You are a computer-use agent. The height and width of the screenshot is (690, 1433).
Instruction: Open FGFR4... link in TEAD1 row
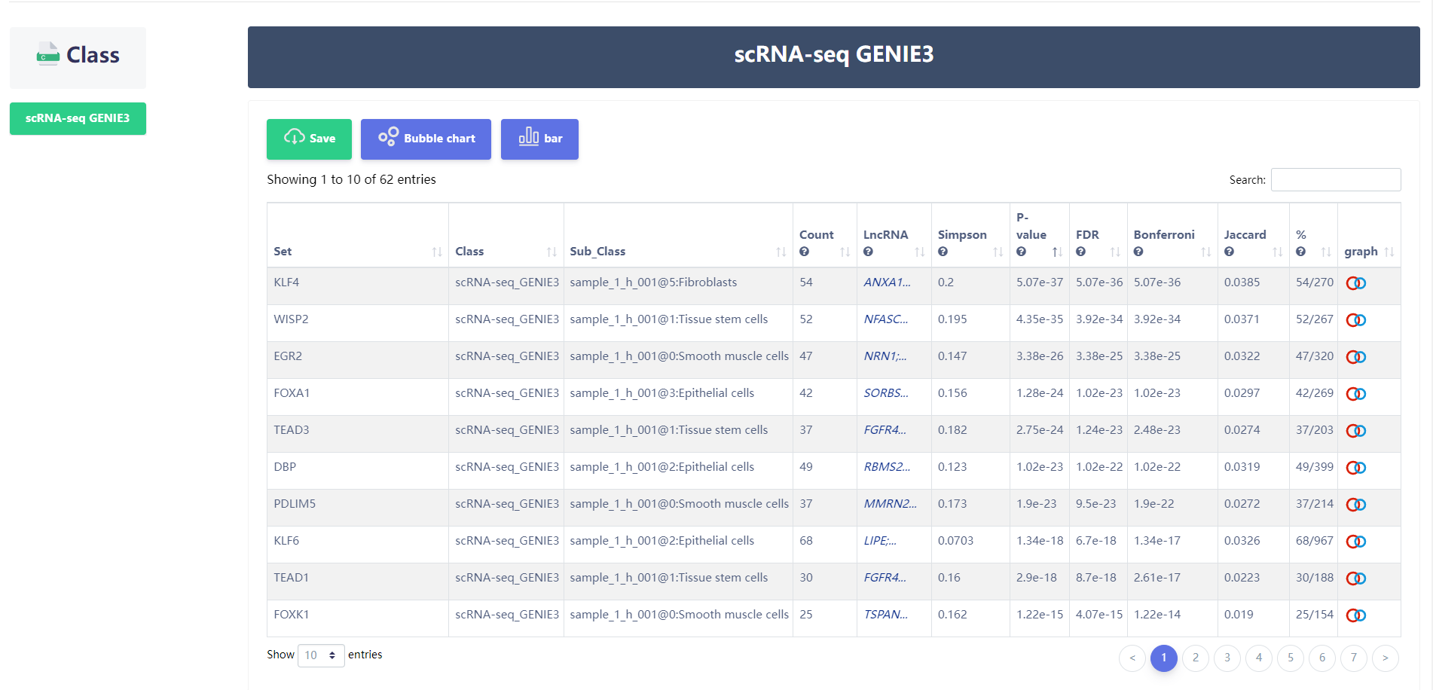pos(885,578)
